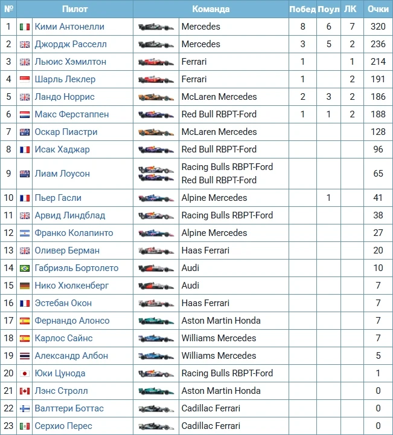Open the Исак Хаджар driver link

coord(62,149)
